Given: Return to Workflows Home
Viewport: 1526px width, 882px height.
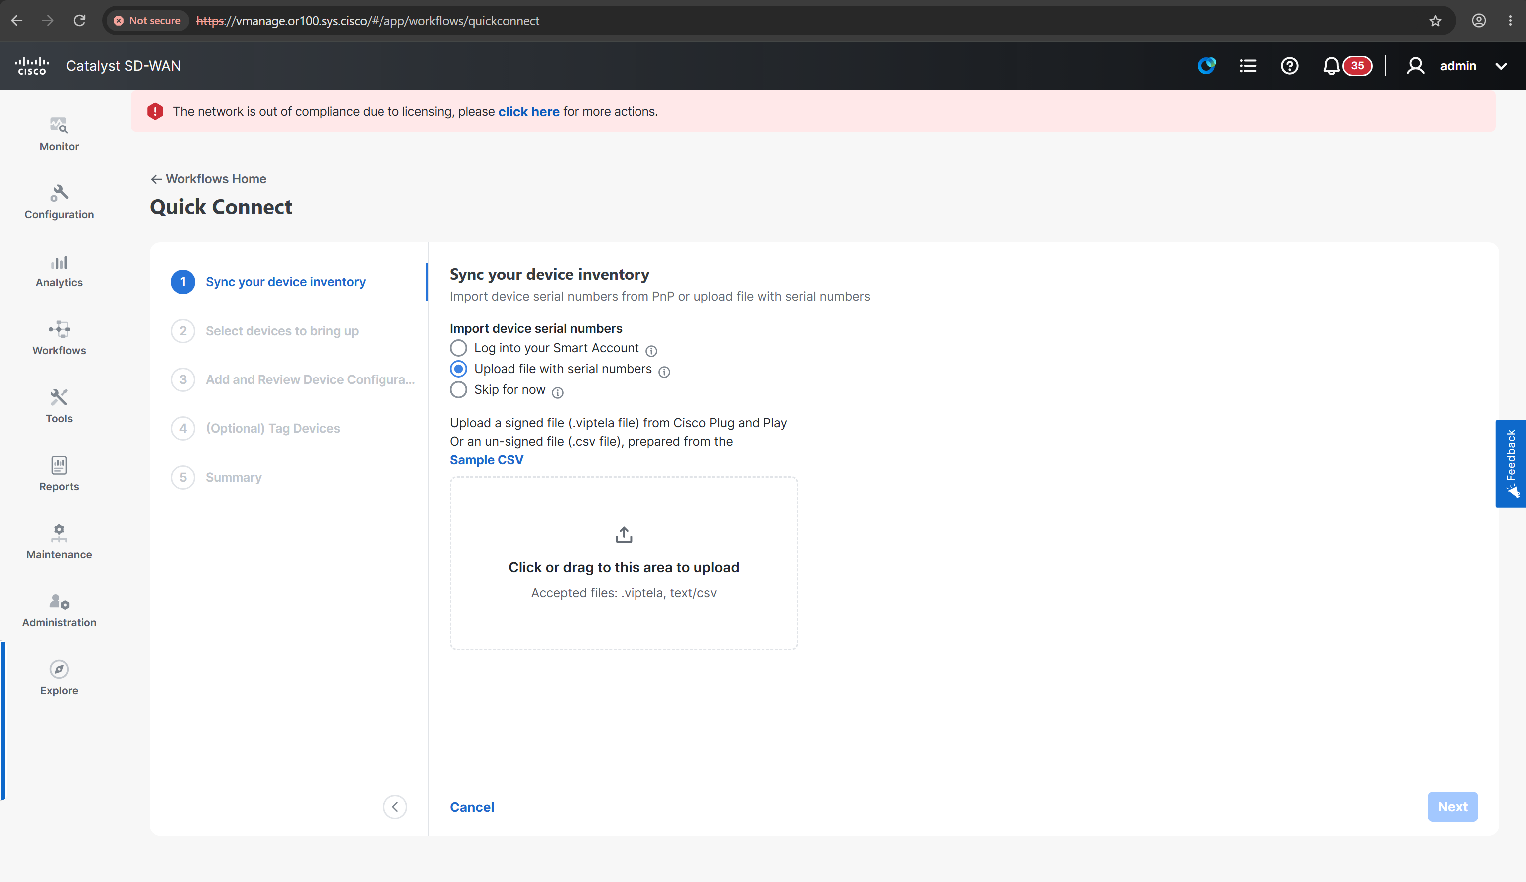Looking at the screenshot, I should coord(209,179).
